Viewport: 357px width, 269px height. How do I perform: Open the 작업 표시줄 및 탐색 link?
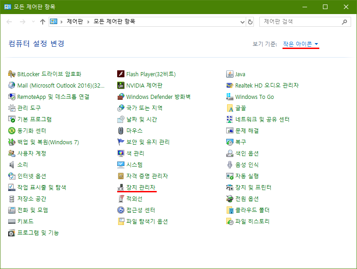[x=42, y=187]
